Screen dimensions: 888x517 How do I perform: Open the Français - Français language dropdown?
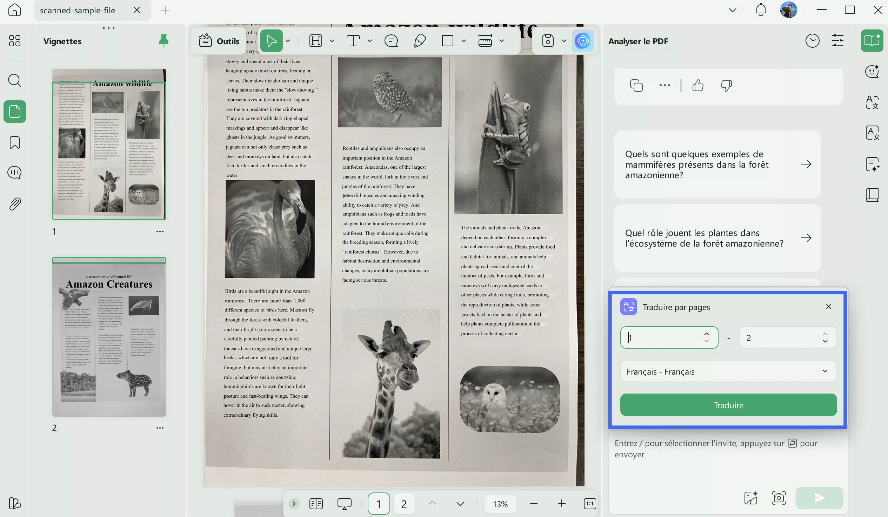(x=728, y=371)
